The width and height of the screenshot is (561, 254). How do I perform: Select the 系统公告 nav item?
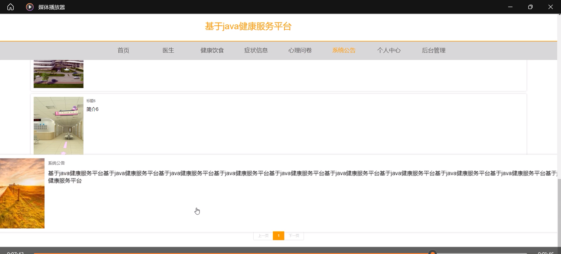tap(344, 50)
